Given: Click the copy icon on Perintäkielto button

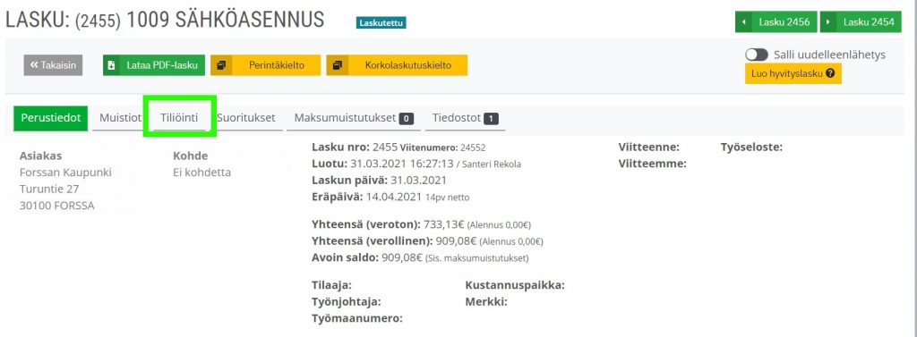Looking at the screenshot, I should [x=221, y=65].
